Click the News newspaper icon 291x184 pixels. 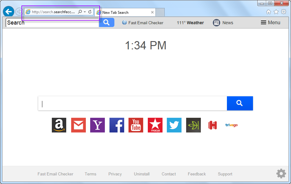[216, 23]
